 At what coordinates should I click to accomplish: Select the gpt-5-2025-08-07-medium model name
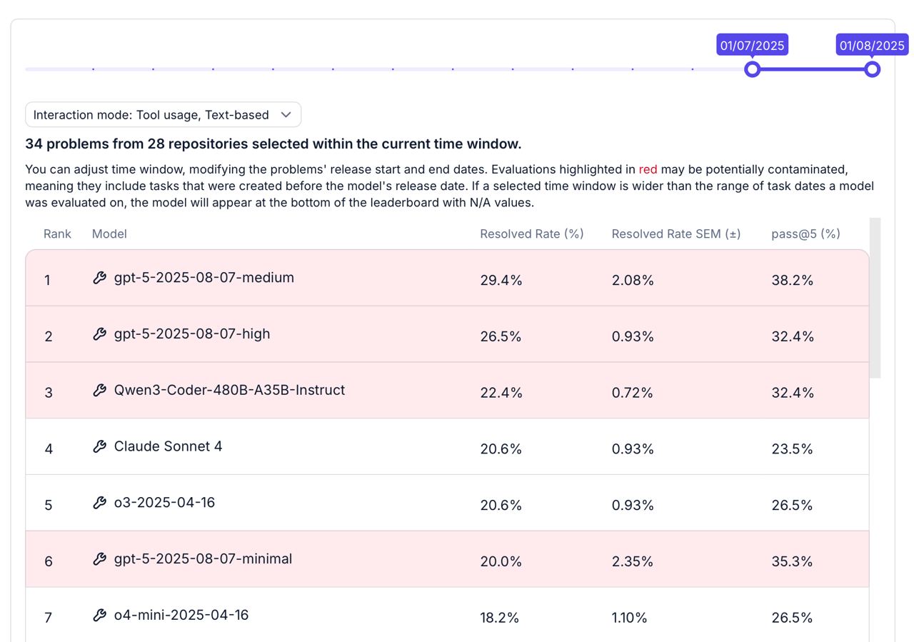204,278
